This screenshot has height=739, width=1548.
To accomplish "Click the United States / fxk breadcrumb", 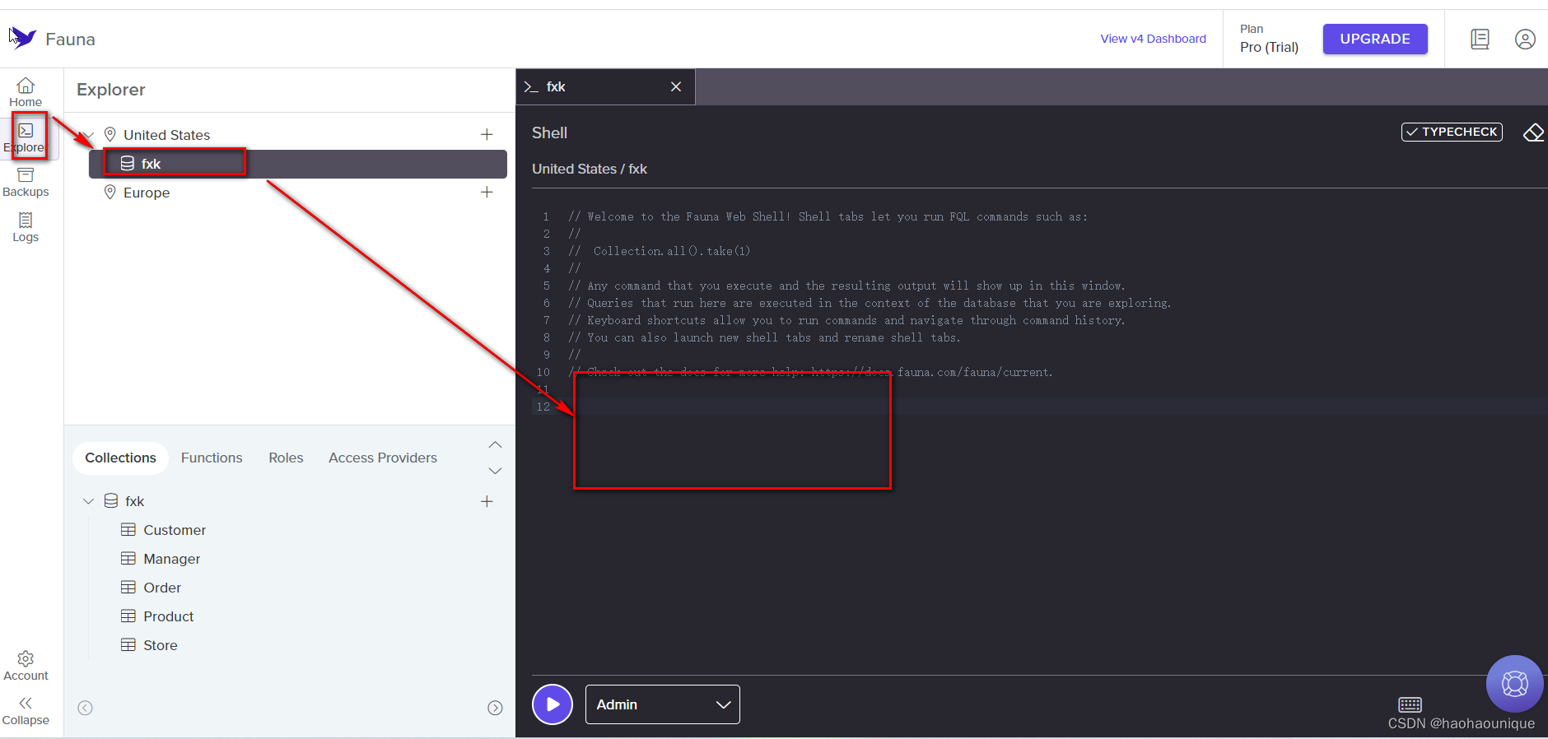I will (590, 169).
